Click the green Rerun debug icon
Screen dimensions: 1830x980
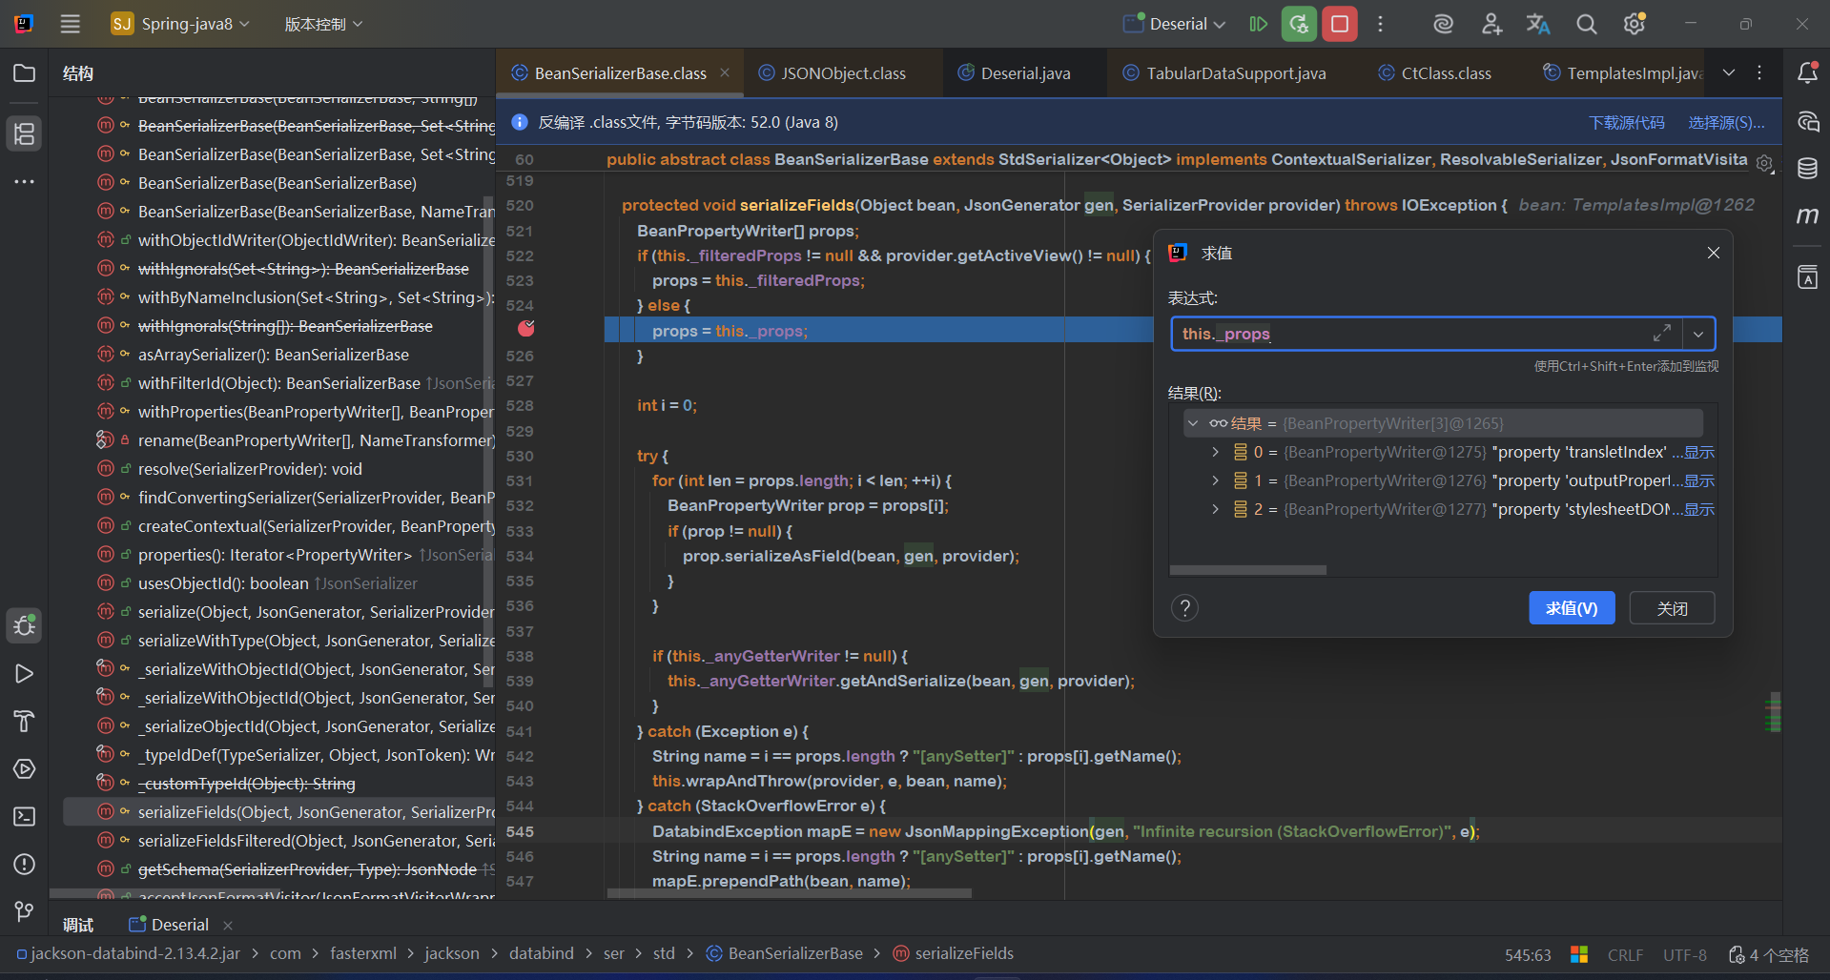(1299, 24)
